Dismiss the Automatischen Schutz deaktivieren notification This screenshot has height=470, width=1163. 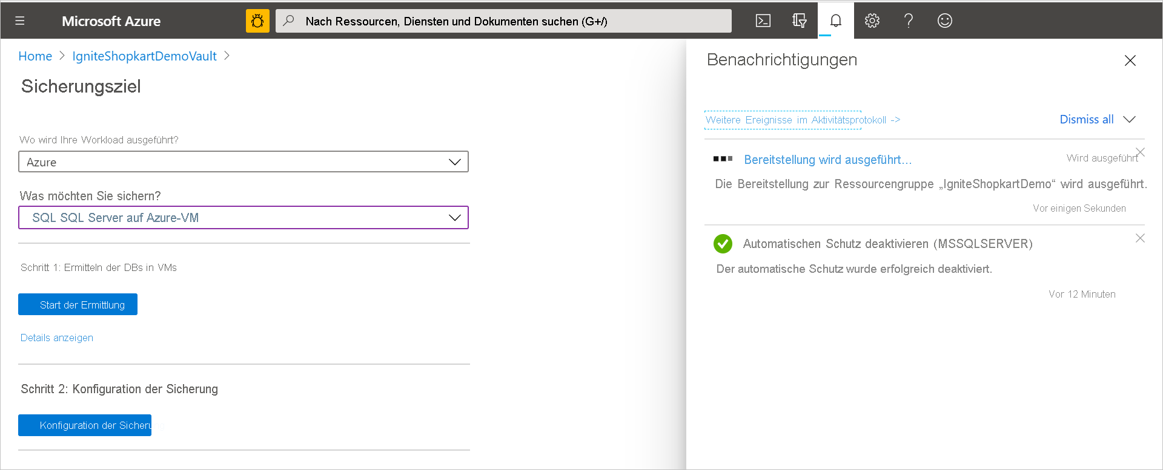click(1140, 238)
